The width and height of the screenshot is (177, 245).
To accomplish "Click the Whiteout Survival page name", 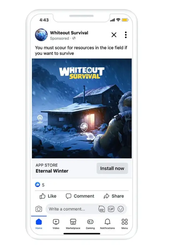I will tap(69, 33).
